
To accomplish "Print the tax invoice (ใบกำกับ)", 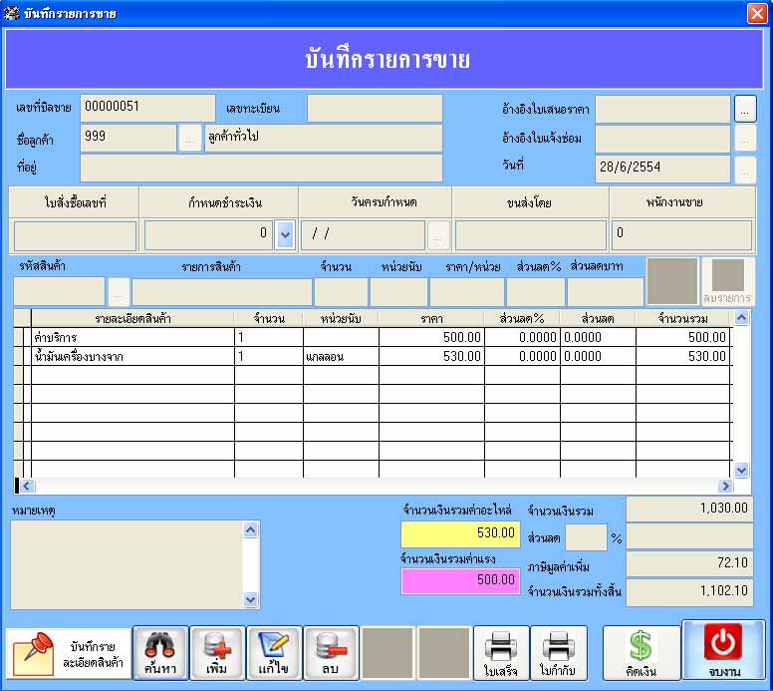I will point(558,653).
